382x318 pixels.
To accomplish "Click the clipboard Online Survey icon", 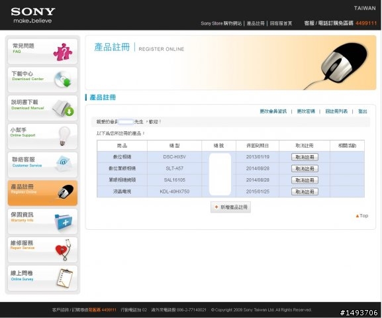I will click(65, 278).
